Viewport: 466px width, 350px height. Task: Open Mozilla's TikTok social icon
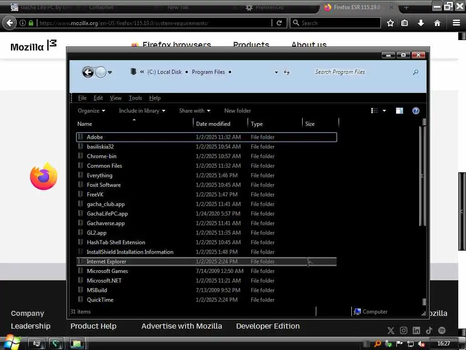[x=429, y=330]
